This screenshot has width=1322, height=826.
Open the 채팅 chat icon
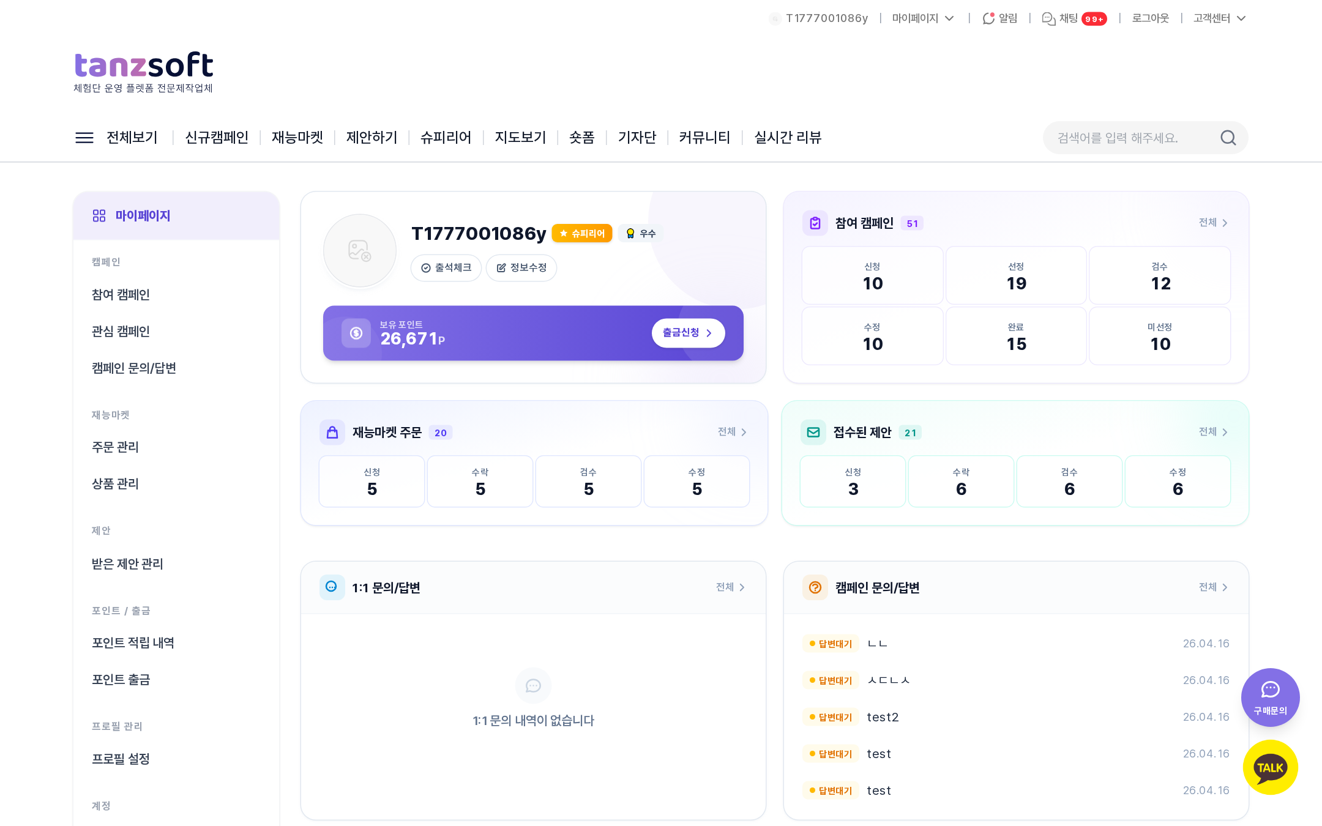tap(1048, 18)
